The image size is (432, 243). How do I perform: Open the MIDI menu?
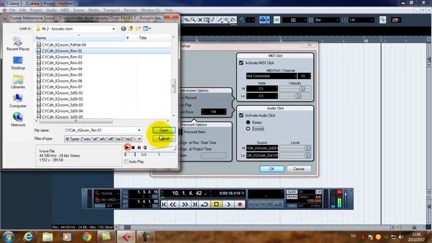click(x=65, y=10)
